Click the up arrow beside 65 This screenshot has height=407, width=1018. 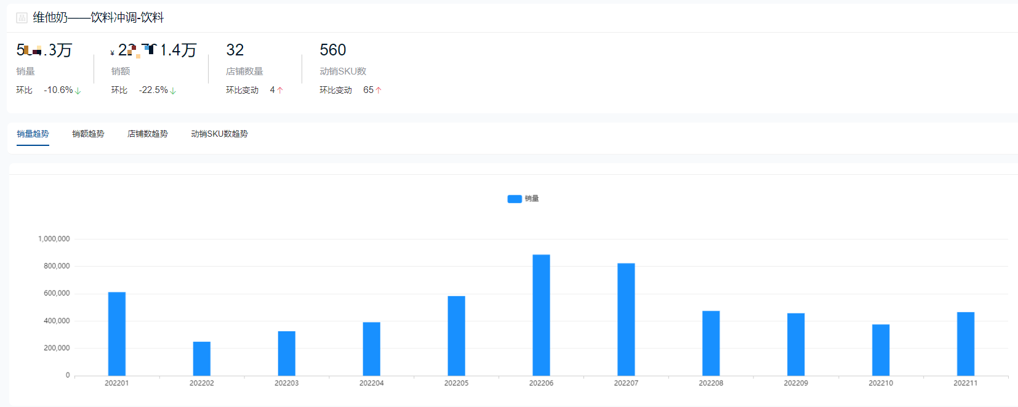[x=379, y=91]
